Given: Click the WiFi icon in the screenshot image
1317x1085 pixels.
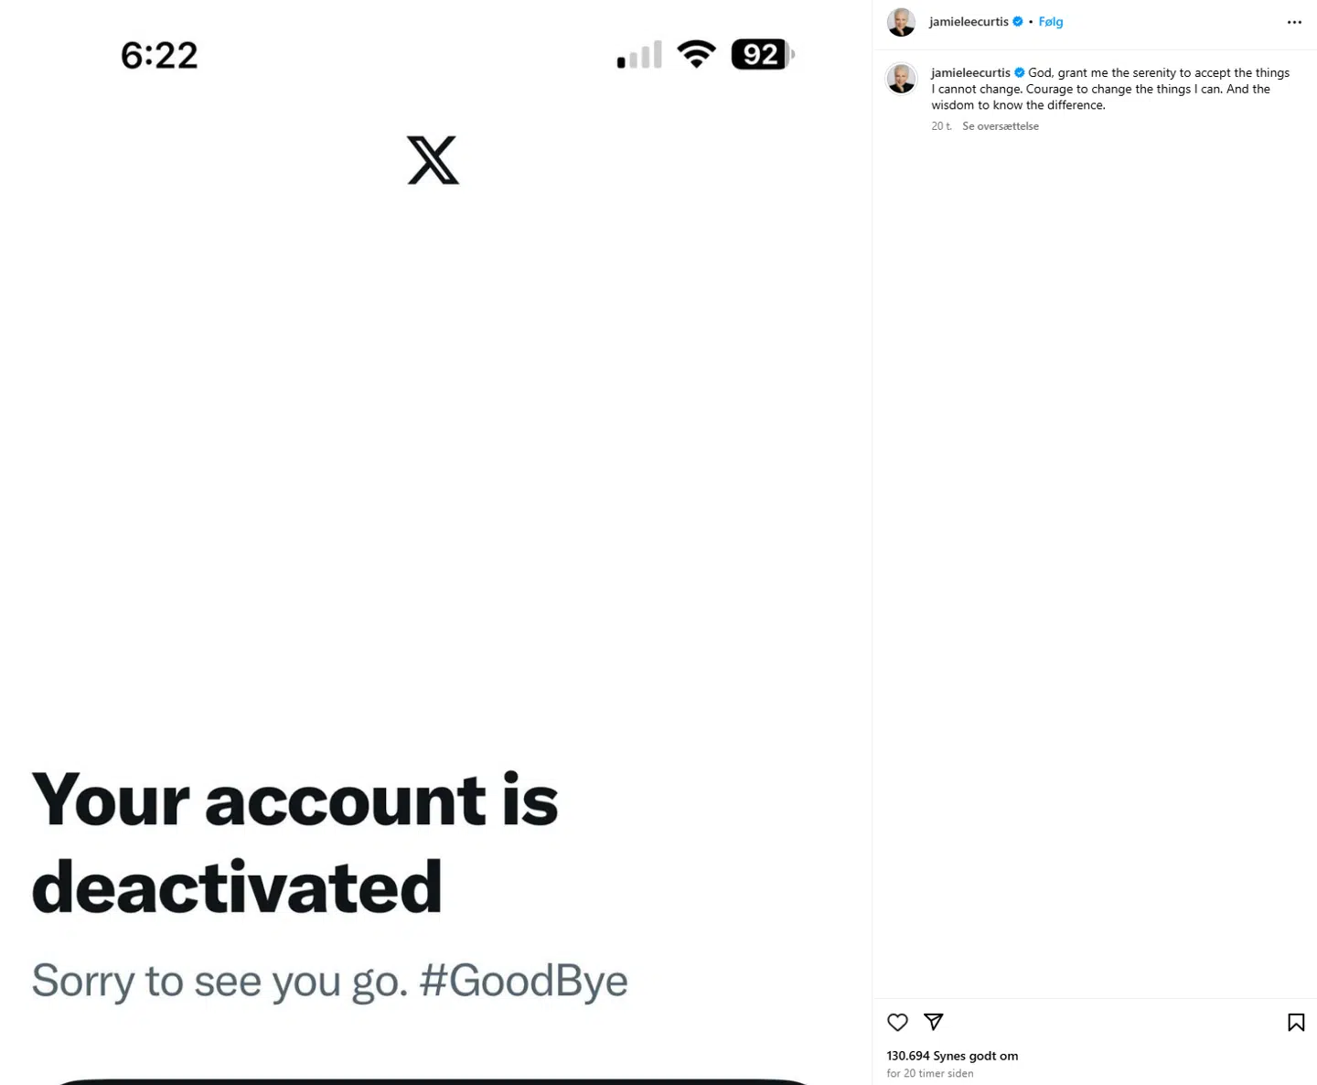Looking at the screenshot, I should click(696, 55).
